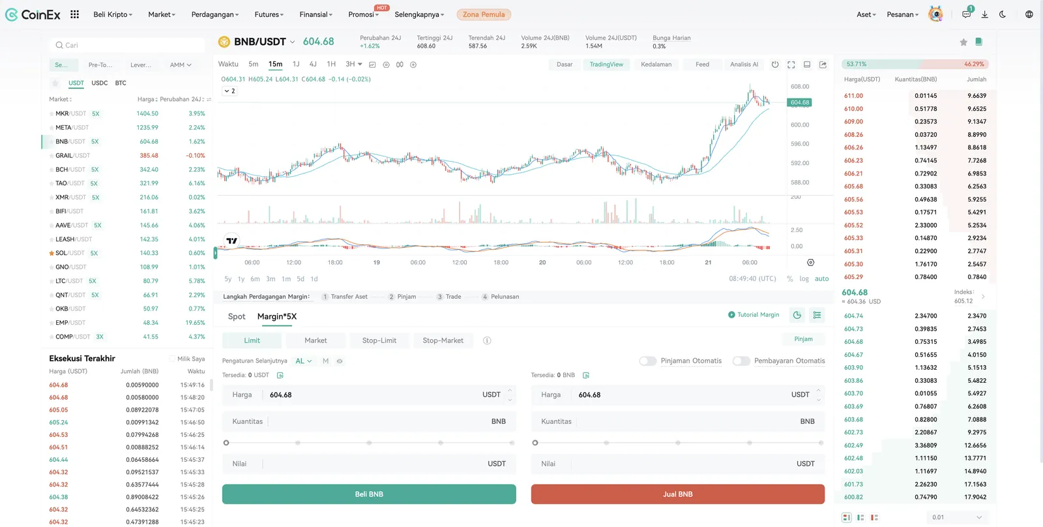Select the 5m timeframe
This screenshot has width=1043, height=527.
[x=254, y=64]
